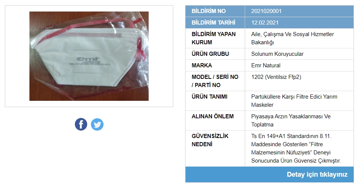Click the ÜRÜN GRUBU label
The width and height of the screenshot is (358, 186).
click(210, 54)
